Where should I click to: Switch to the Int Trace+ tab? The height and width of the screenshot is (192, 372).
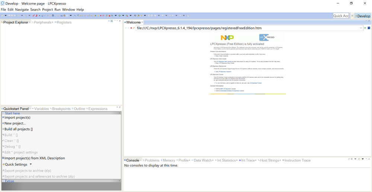[248, 160]
